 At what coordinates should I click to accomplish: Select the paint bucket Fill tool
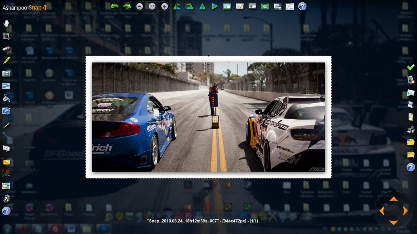6,98
